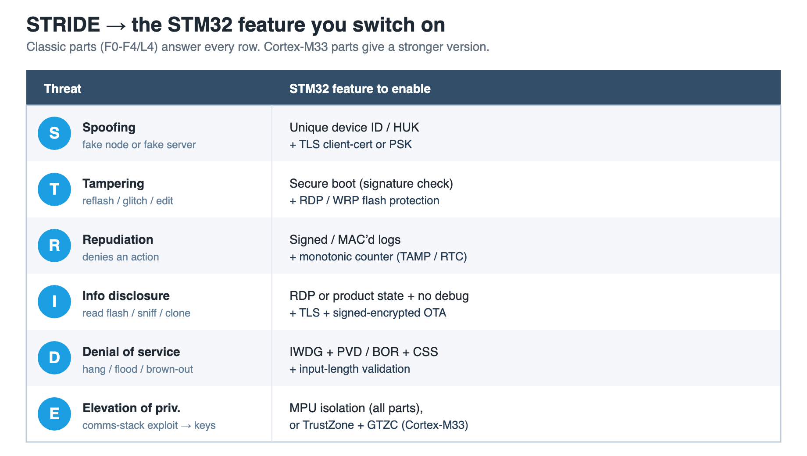Click the STM32 feature to enable header
807x456 pixels.
coord(360,89)
